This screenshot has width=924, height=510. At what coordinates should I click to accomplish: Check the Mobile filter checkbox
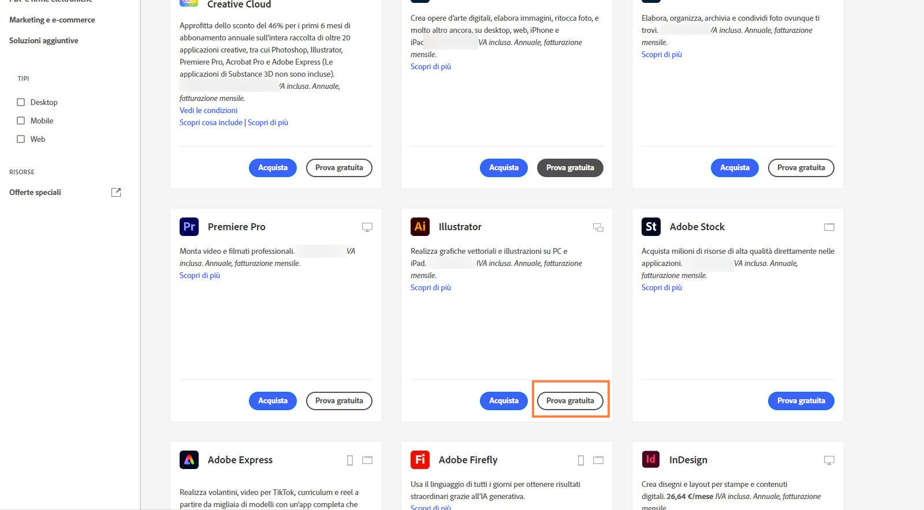[x=21, y=121]
